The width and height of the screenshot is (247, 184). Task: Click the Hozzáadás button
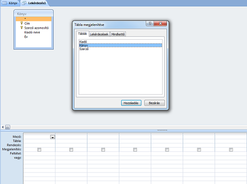[131, 103]
